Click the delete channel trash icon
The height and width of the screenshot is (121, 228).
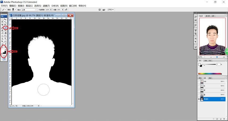[x=224, y=119]
